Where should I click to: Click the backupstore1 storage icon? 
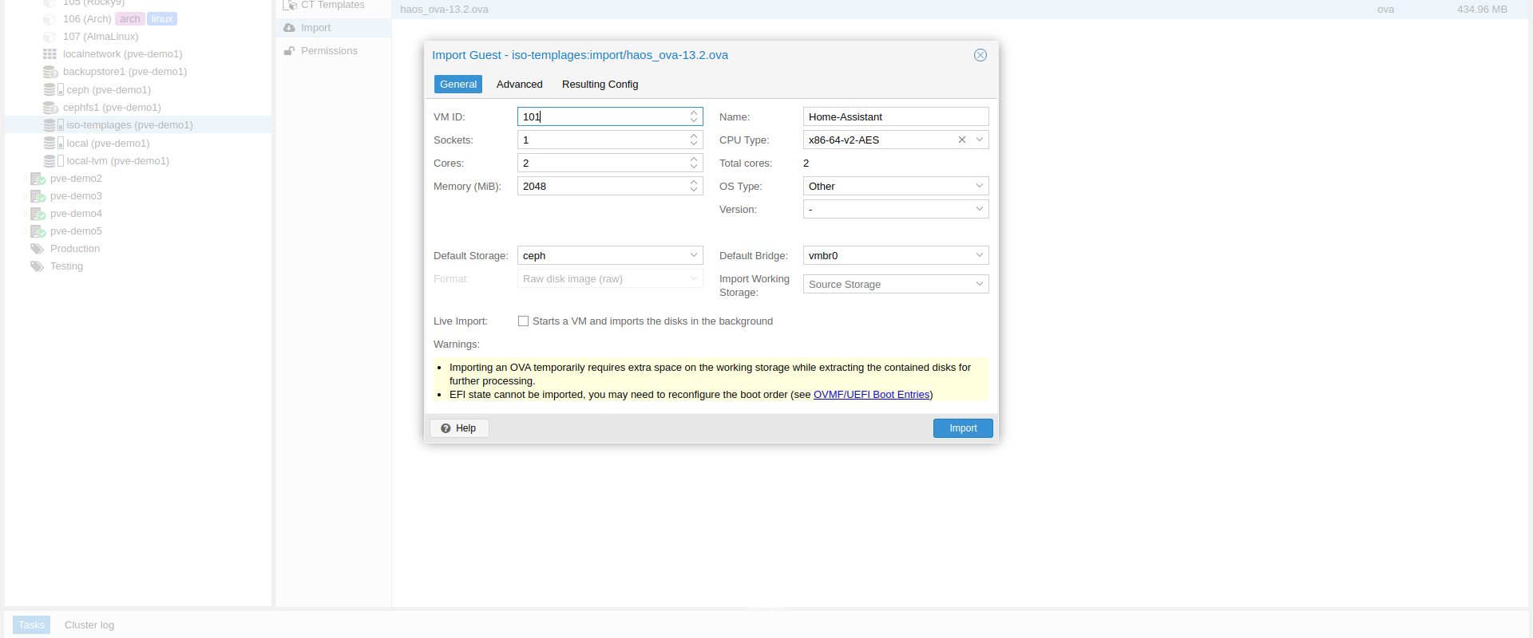50,72
